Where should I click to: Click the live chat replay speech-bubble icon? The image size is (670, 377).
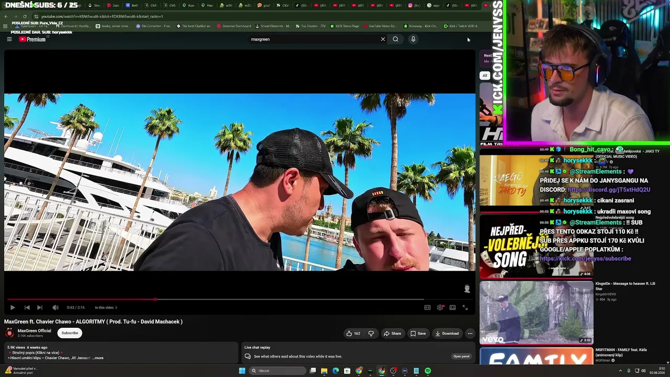point(248,357)
